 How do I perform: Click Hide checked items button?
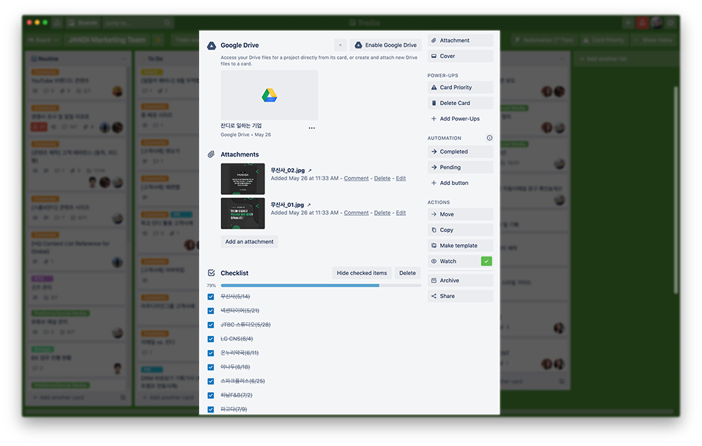(x=362, y=273)
